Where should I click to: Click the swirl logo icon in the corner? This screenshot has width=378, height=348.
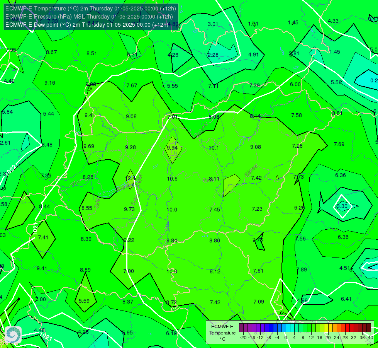click(13, 335)
